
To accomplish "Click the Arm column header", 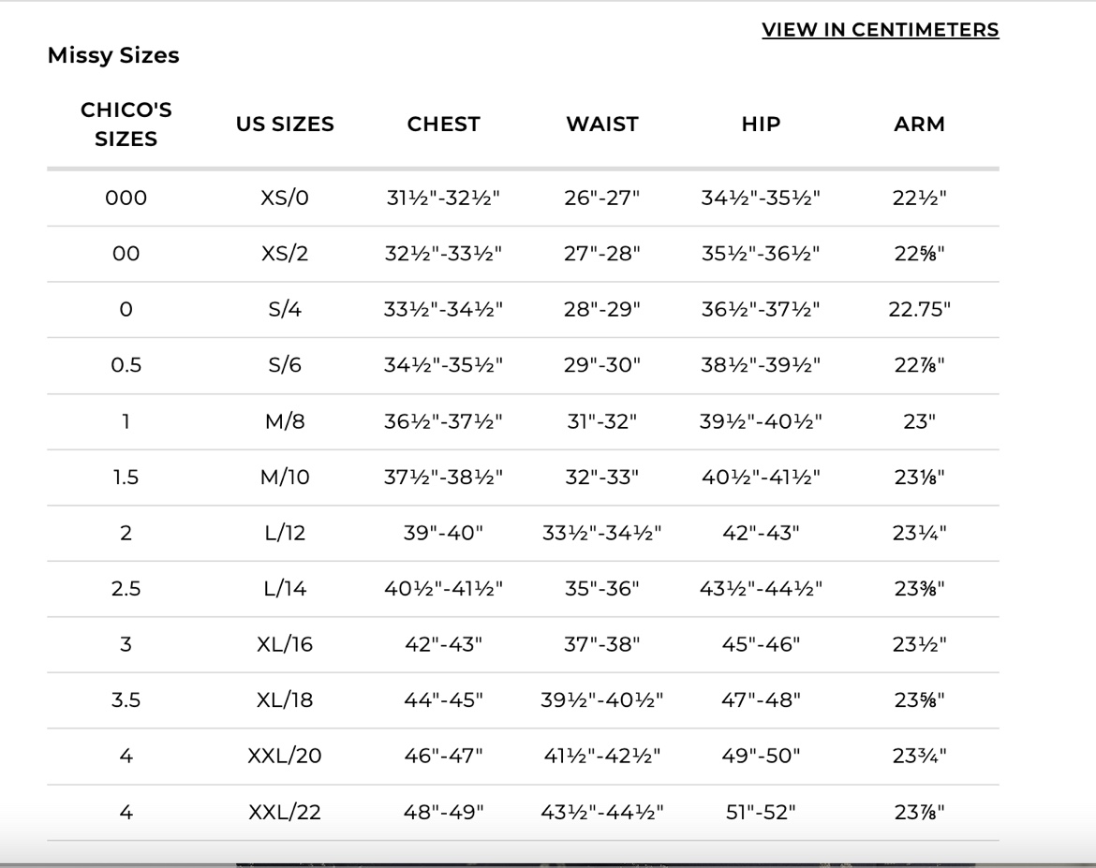I will 919,124.
